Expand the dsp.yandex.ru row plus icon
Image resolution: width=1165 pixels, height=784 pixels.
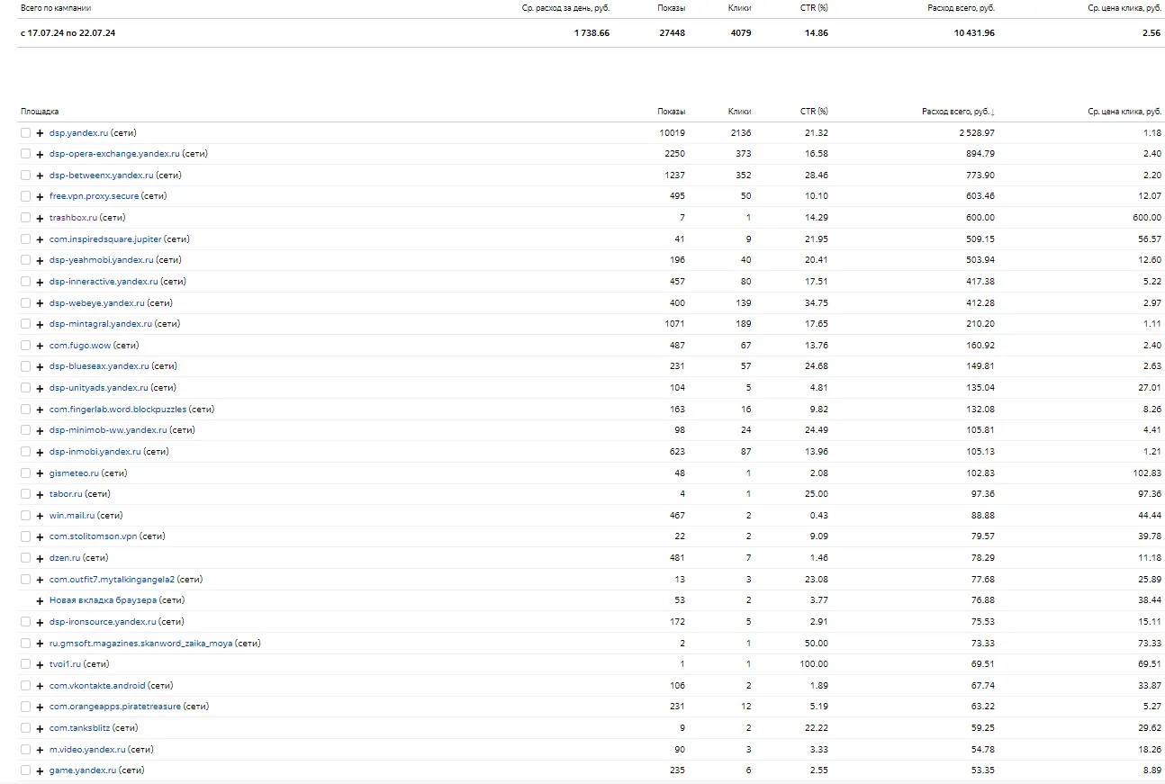click(x=40, y=133)
